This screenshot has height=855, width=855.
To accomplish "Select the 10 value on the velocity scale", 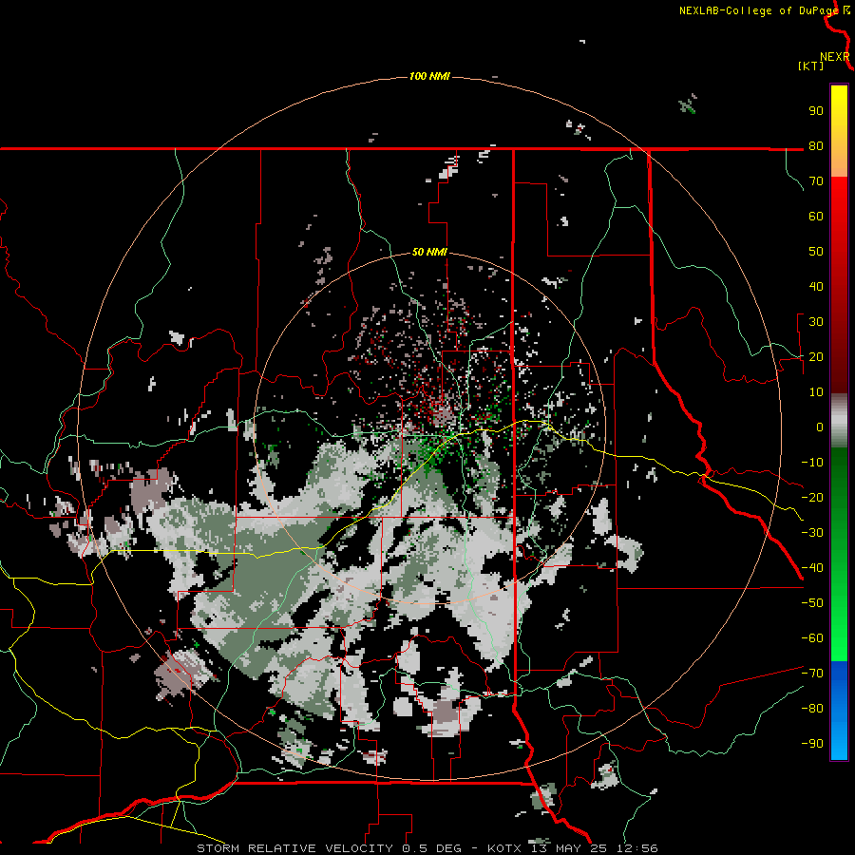I will pos(816,392).
